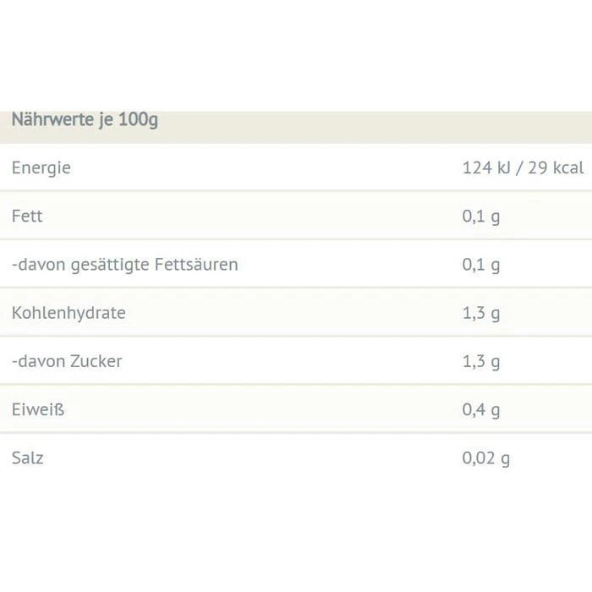Select the "-davon gesättigte Fettsäuren" label

pos(125,265)
